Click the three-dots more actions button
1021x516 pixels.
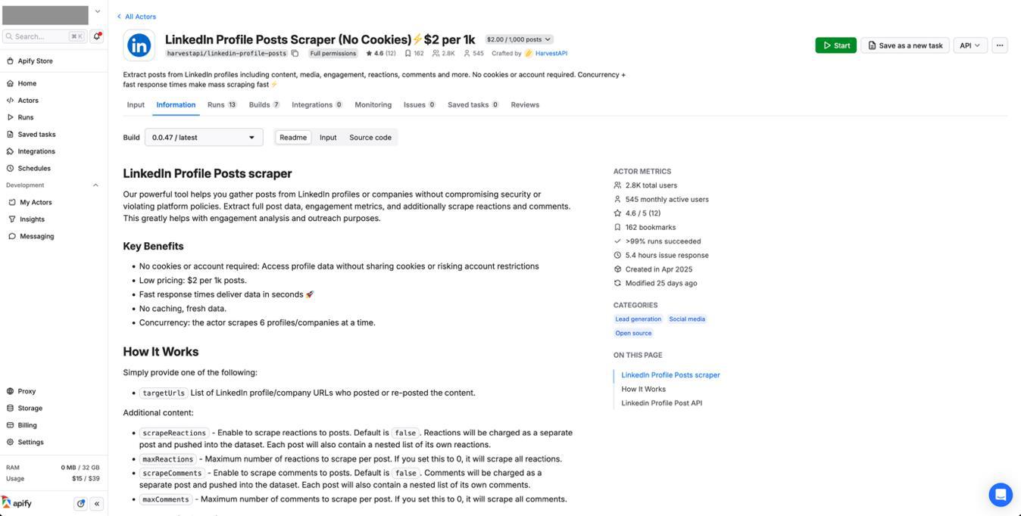[1000, 45]
